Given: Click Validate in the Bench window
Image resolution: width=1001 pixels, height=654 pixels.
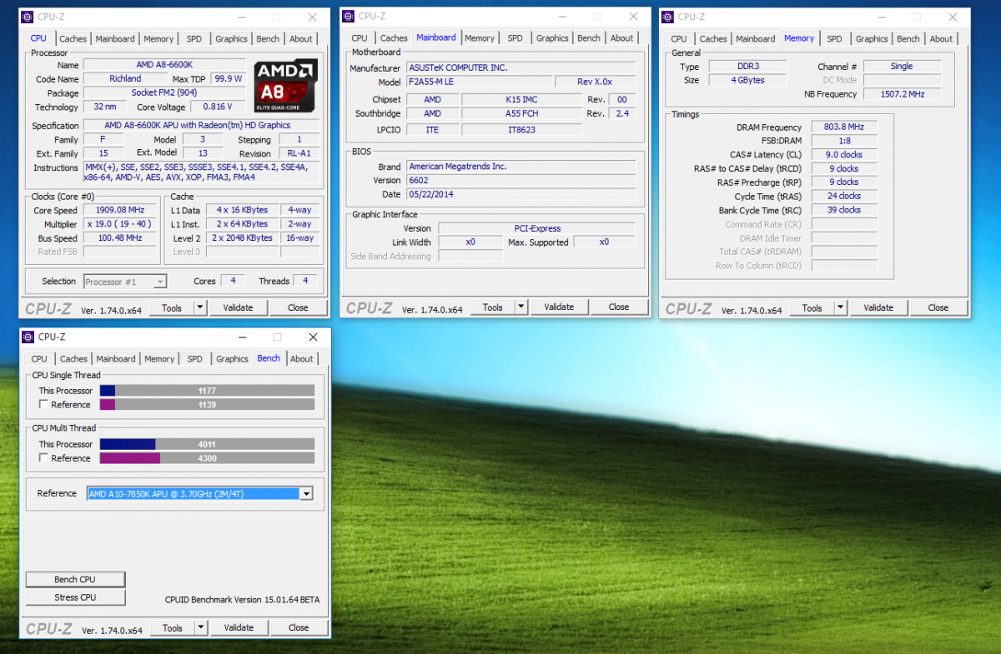Looking at the screenshot, I should 239,627.
